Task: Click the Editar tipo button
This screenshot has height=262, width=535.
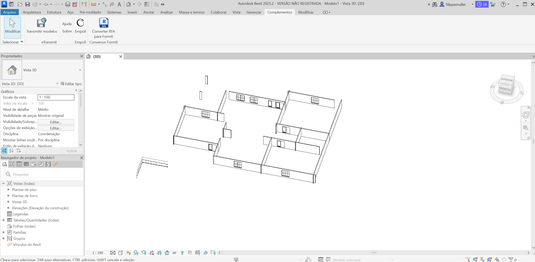Action: (x=71, y=84)
